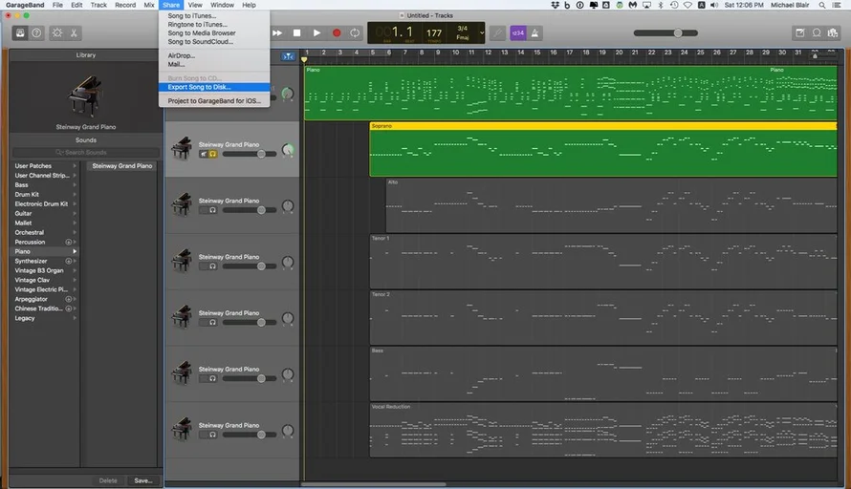This screenshot has width=851, height=489.
Task: Begin recording with the red Record button
Action: [337, 33]
